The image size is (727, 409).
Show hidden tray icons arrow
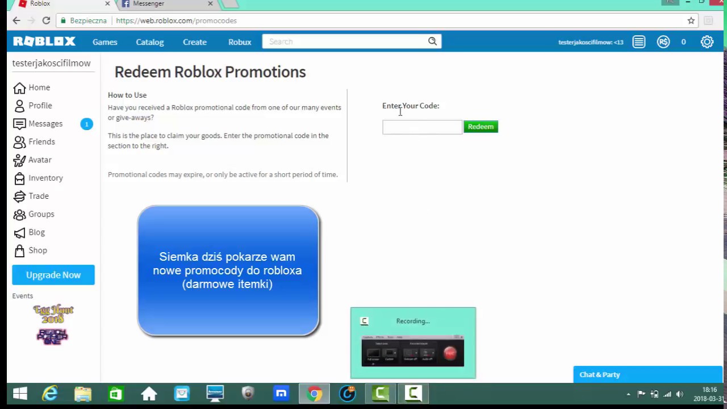click(x=628, y=394)
